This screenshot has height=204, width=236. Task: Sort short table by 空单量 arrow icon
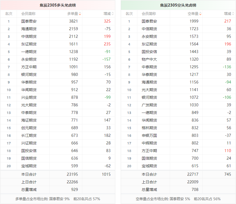200,14
